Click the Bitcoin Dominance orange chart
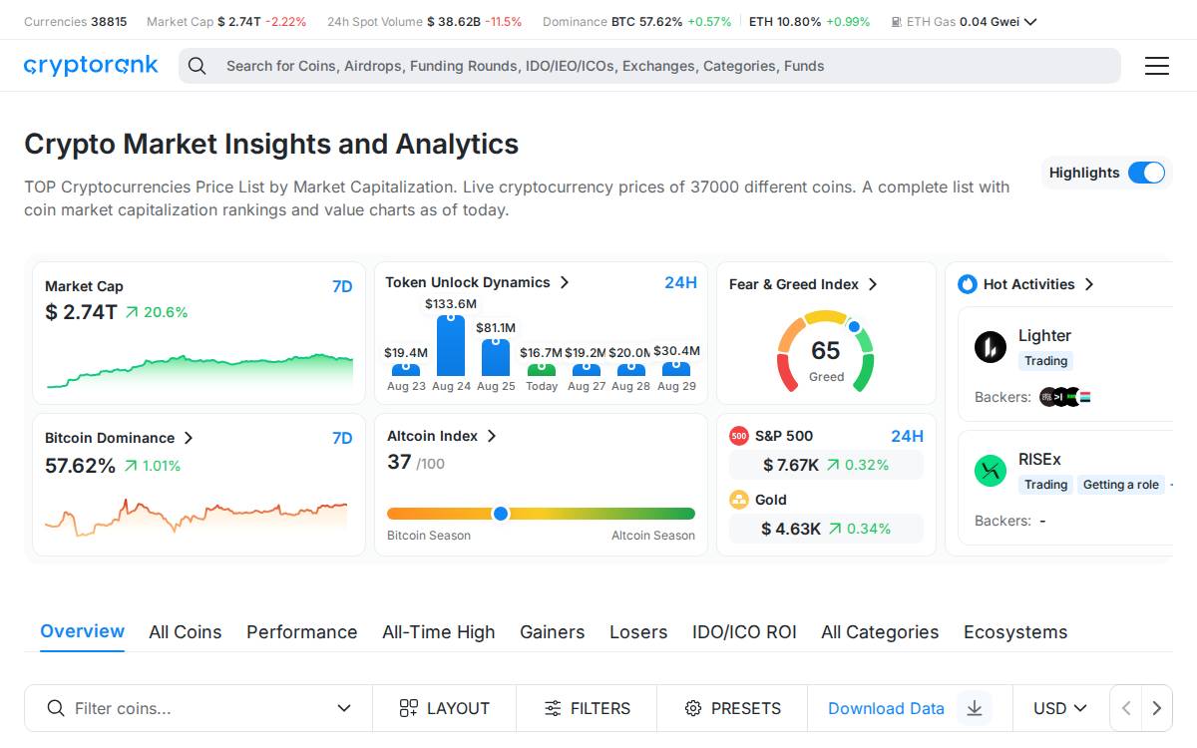 tap(197, 517)
